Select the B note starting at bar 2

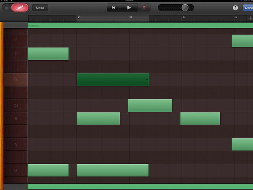[x=98, y=118]
